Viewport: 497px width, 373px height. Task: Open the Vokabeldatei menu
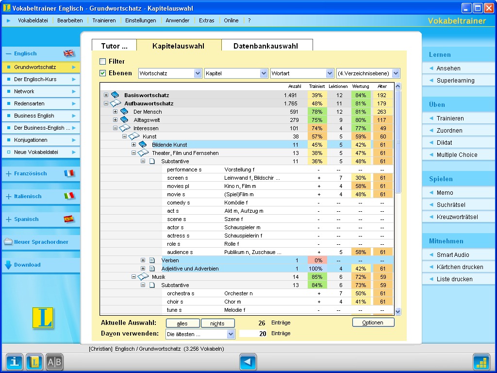(33, 20)
